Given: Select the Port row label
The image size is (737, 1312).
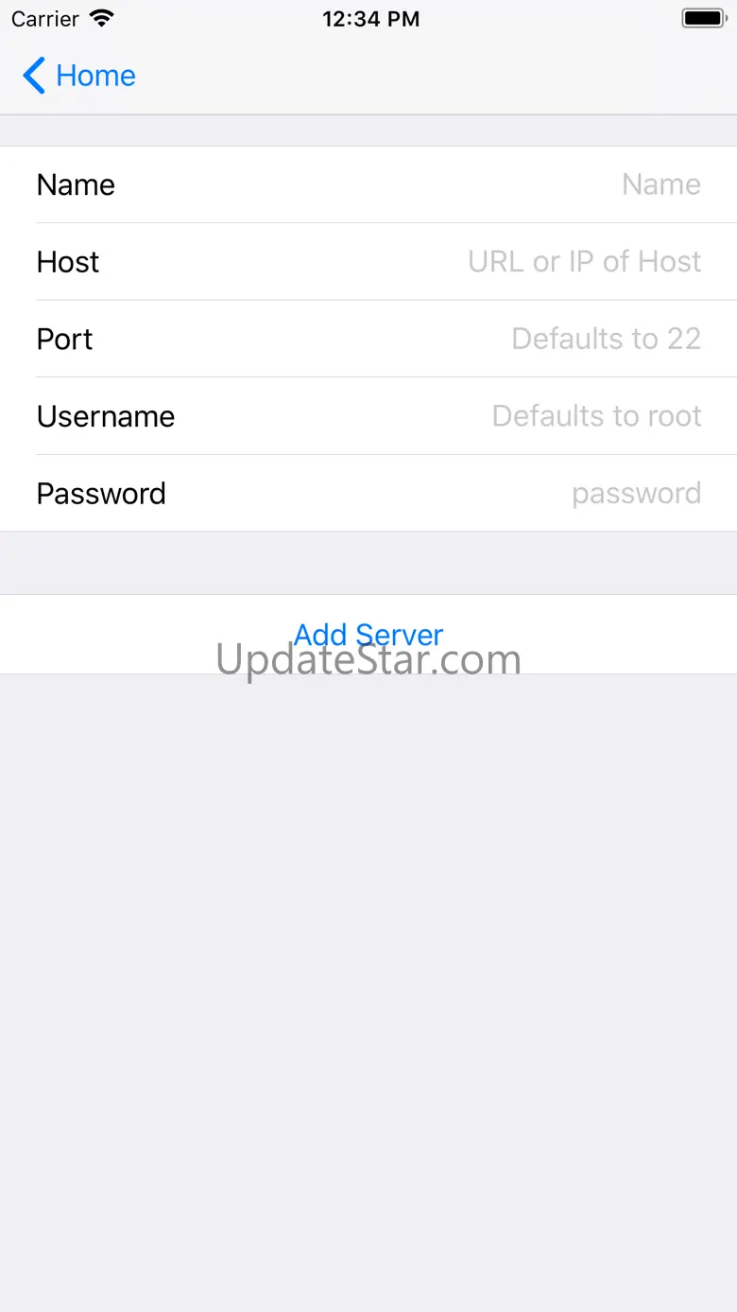Looking at the screenshot, I should (65, 339).
